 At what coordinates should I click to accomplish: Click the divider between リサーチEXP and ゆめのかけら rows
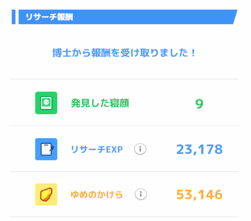(124, 172)
